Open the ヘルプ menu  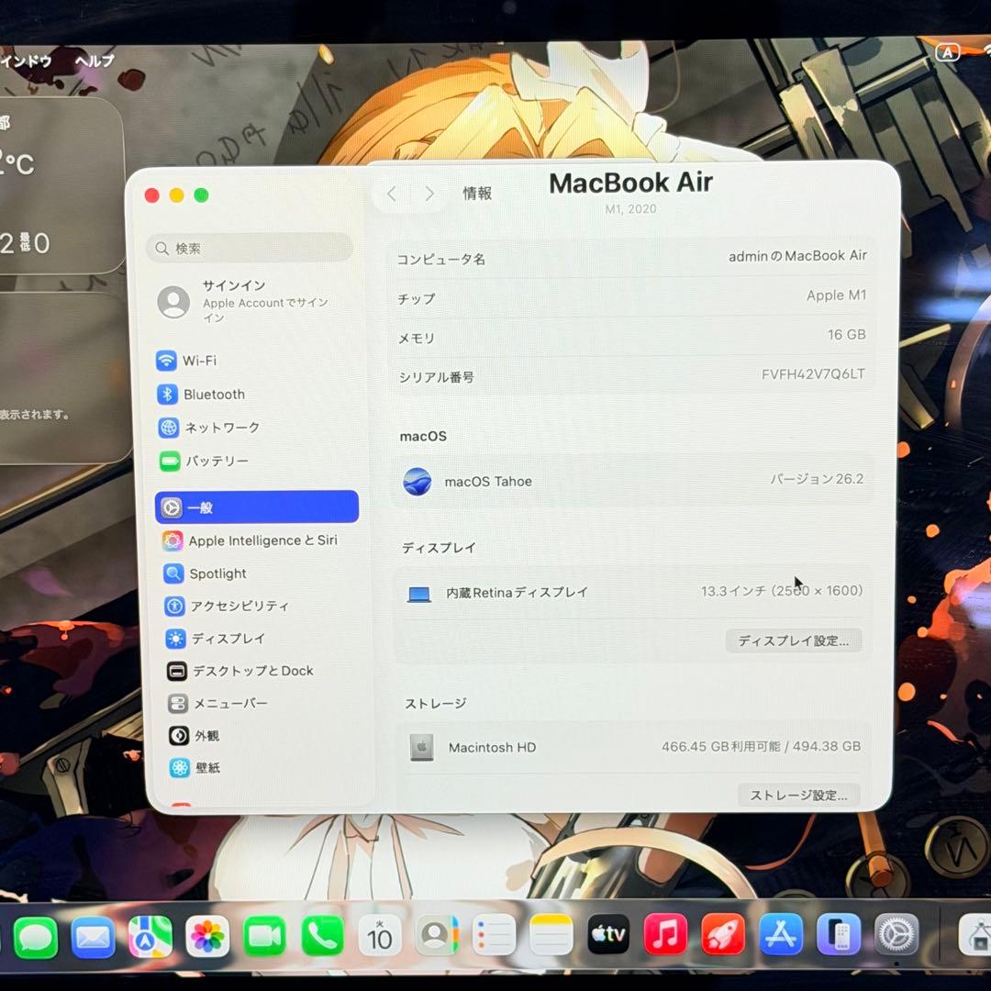click(x=95, y=61)
